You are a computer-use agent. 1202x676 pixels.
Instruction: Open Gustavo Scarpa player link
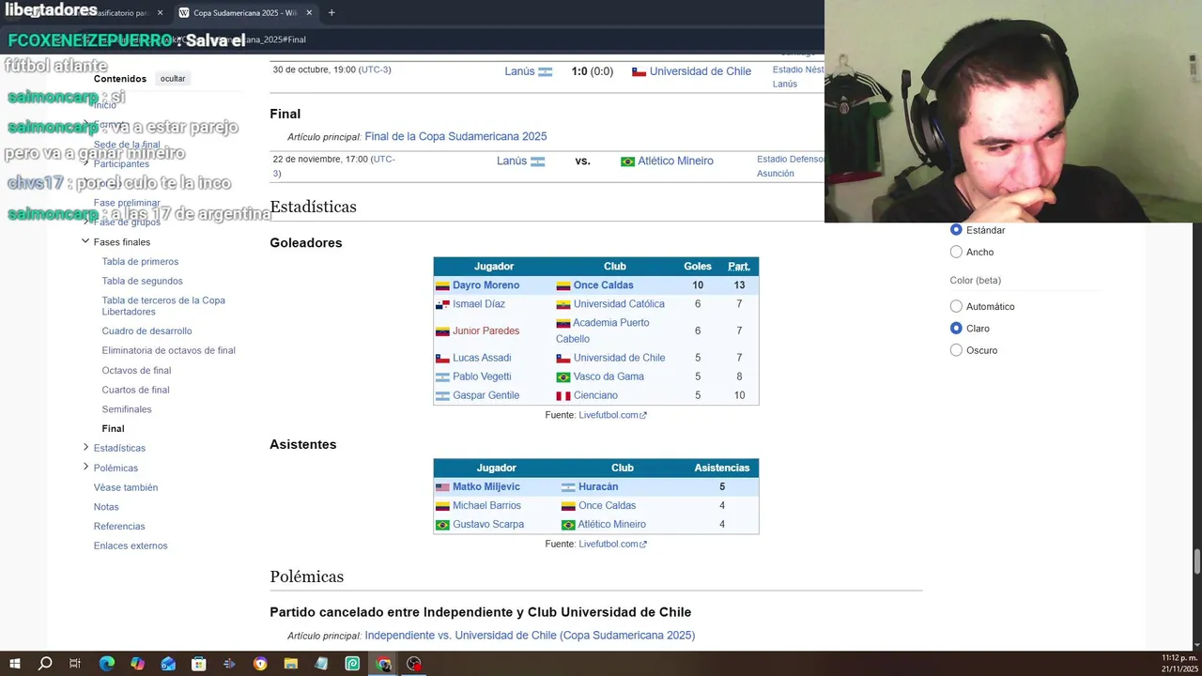pyautogui.click(x=488, y=525)
